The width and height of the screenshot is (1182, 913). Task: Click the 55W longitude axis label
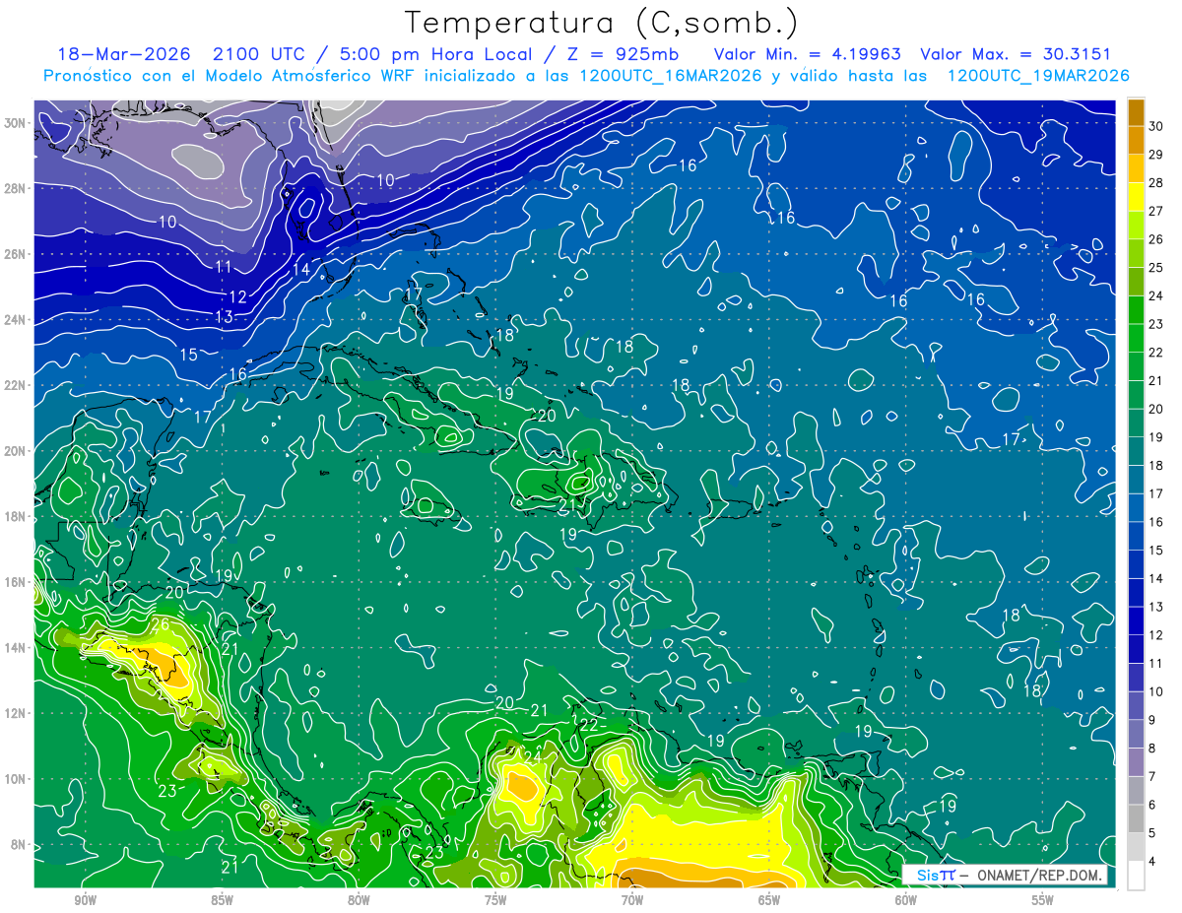pyautogui.click(x=1043, y=901)
